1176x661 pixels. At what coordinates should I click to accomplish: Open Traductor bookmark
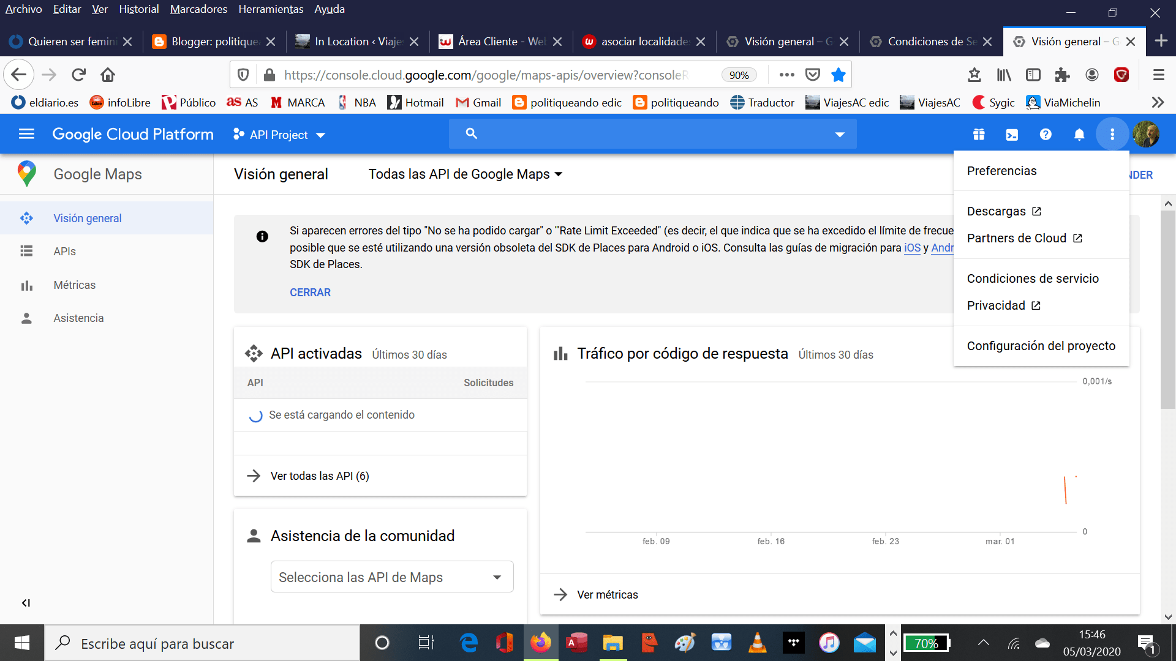click(x=762, y=102)
